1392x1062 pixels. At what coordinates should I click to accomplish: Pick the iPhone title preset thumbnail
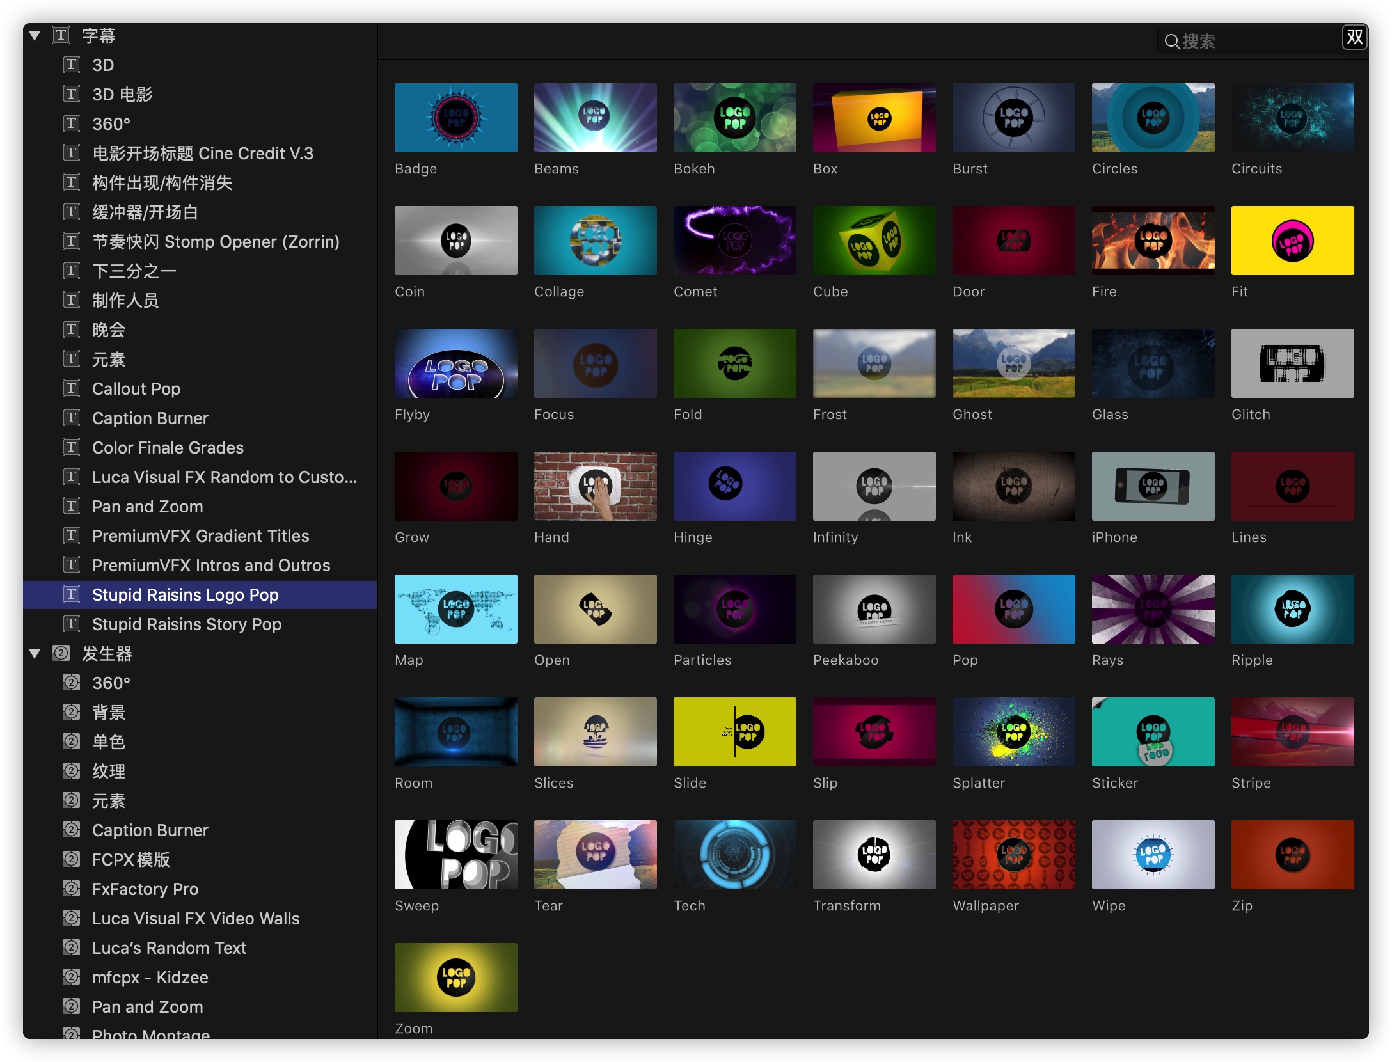tap(1152, 486)
